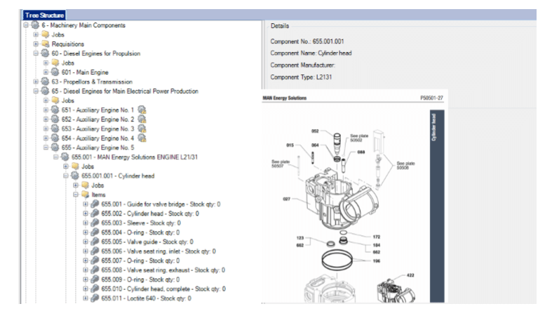Click the MAN Energy Solutions header in diagram
The image size is (552, 311).
tap(285, 98)
